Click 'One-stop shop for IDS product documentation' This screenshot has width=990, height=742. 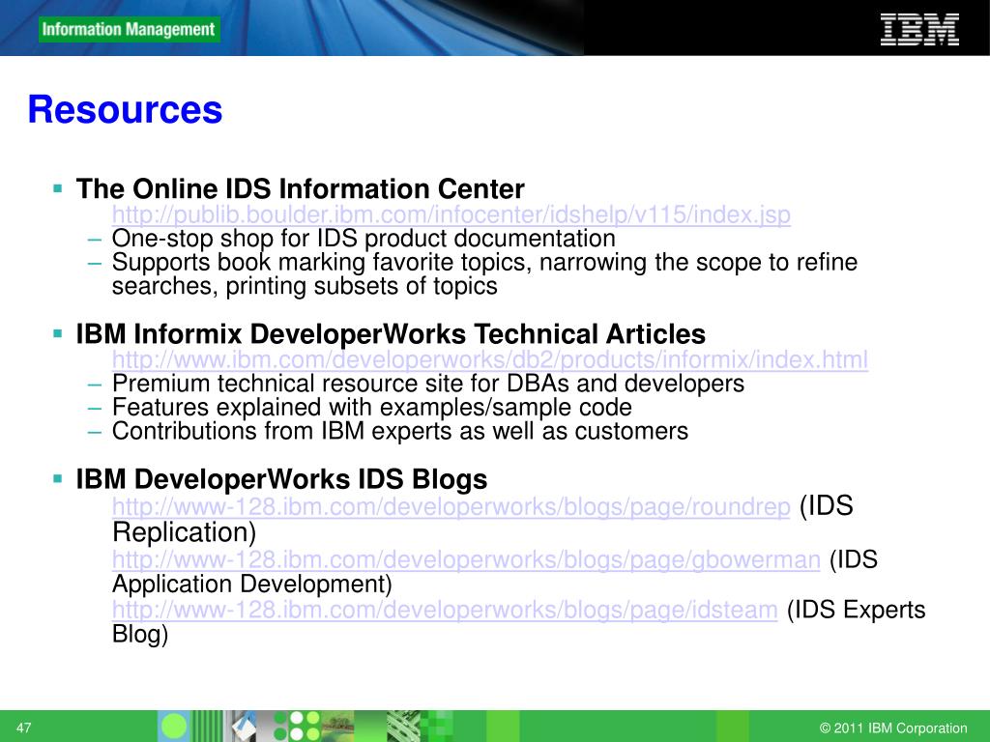click(x=364, y=239)
